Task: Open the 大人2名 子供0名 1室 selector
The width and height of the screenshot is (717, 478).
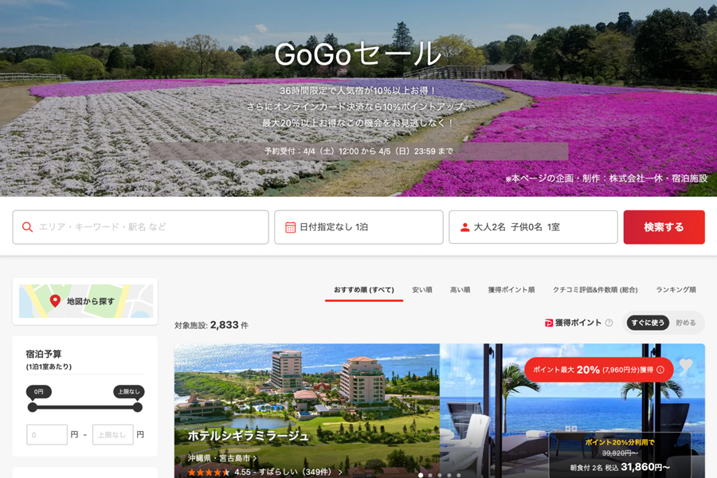Action: point(532,227)
